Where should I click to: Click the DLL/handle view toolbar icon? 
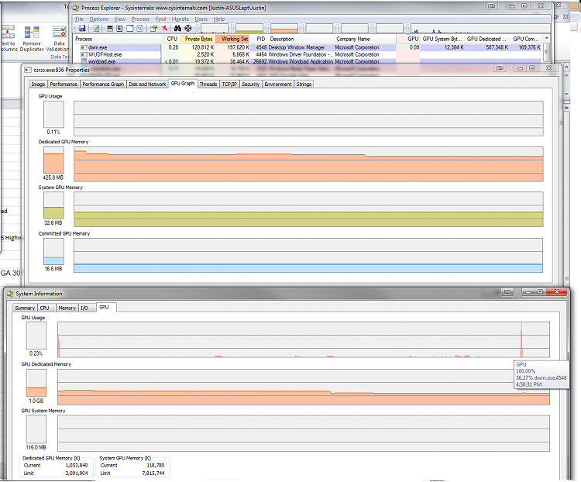tap(139, 28)
